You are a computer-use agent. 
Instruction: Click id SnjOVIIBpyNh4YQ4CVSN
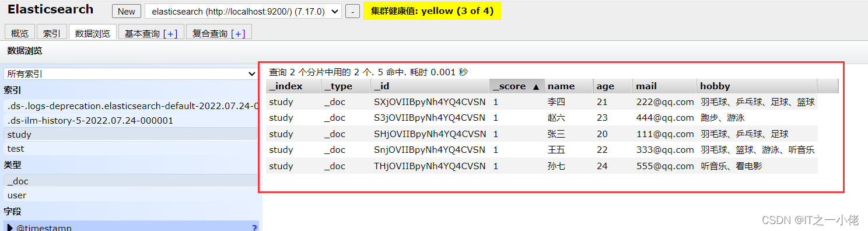tap(430, 150)
